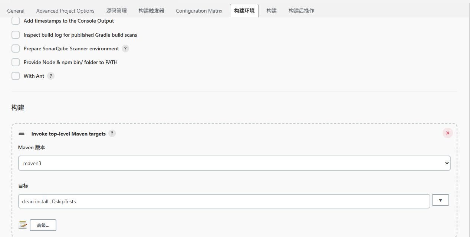Viewport: 470px width, 237px height.
Task: Expand the variable list for the 目标 field
Action: pos(440,200)
